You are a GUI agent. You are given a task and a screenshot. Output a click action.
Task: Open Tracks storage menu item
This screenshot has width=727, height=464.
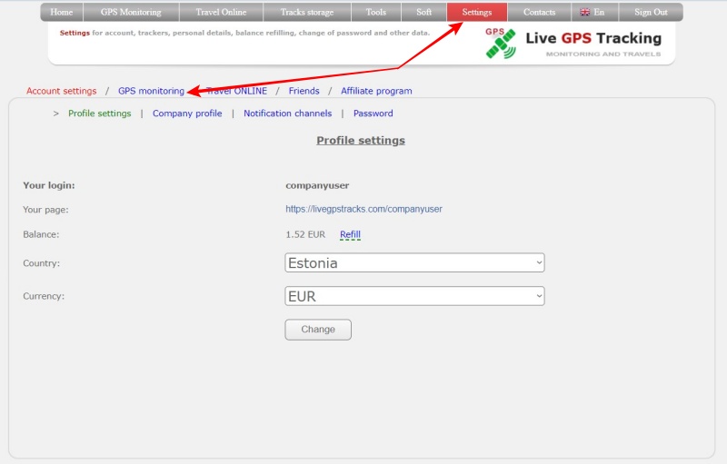[306, 13]
